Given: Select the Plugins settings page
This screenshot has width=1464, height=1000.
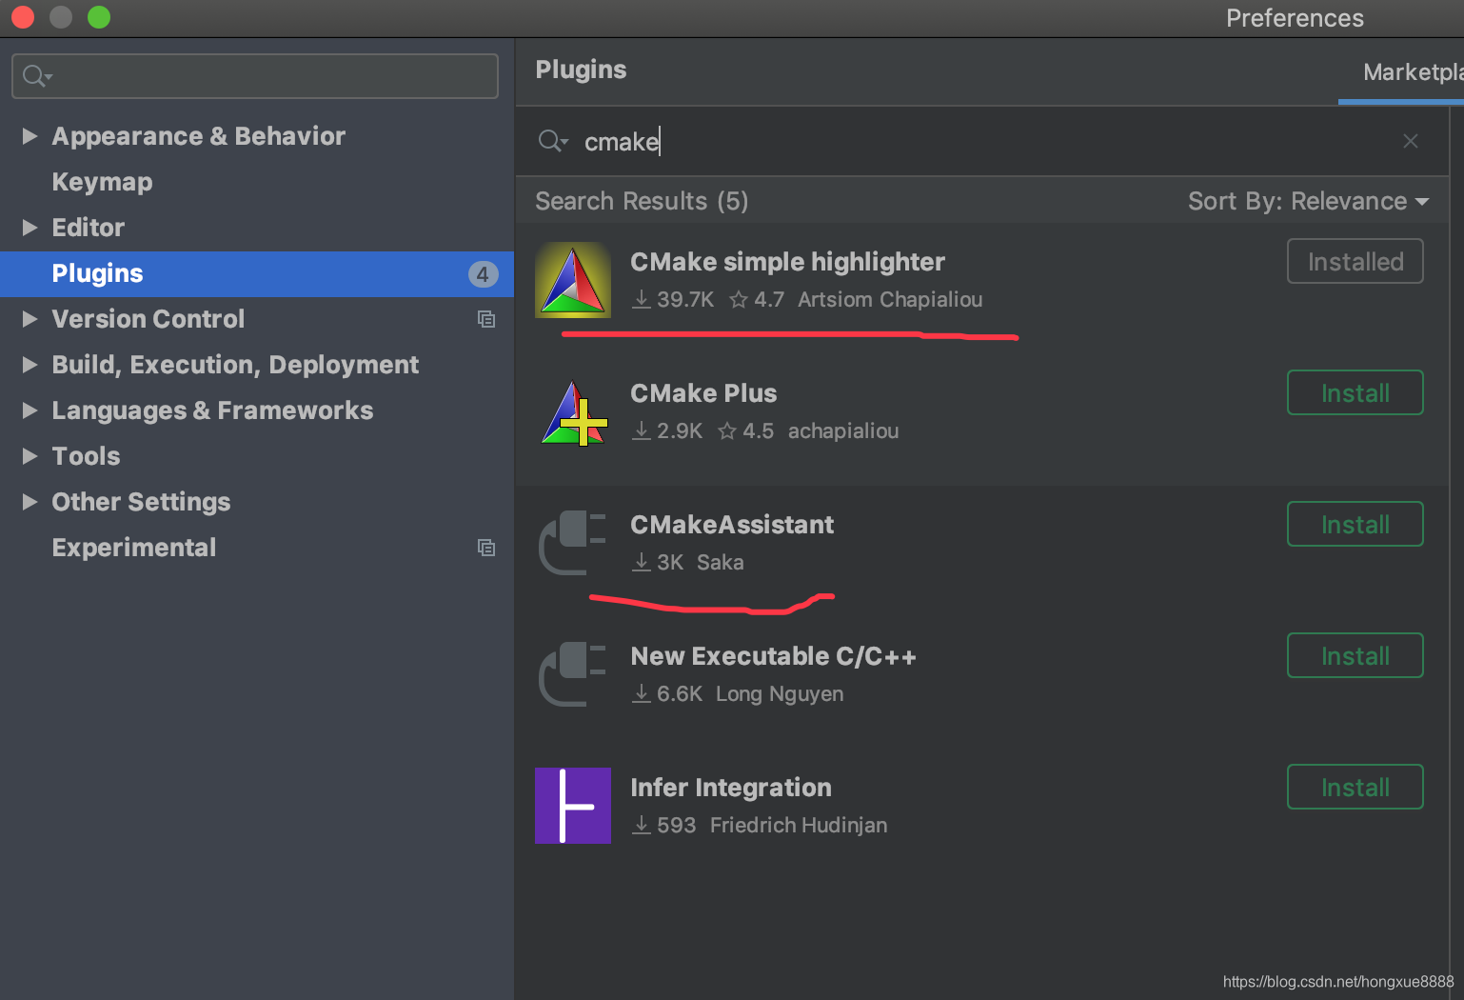Looking at the screenshot, I should (257, 274).
